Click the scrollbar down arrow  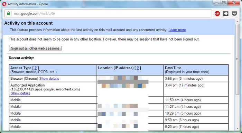pyautogui.click(x=238, y=128)
